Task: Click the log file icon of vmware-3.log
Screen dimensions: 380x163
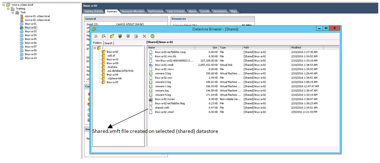Action: point(150,73)
